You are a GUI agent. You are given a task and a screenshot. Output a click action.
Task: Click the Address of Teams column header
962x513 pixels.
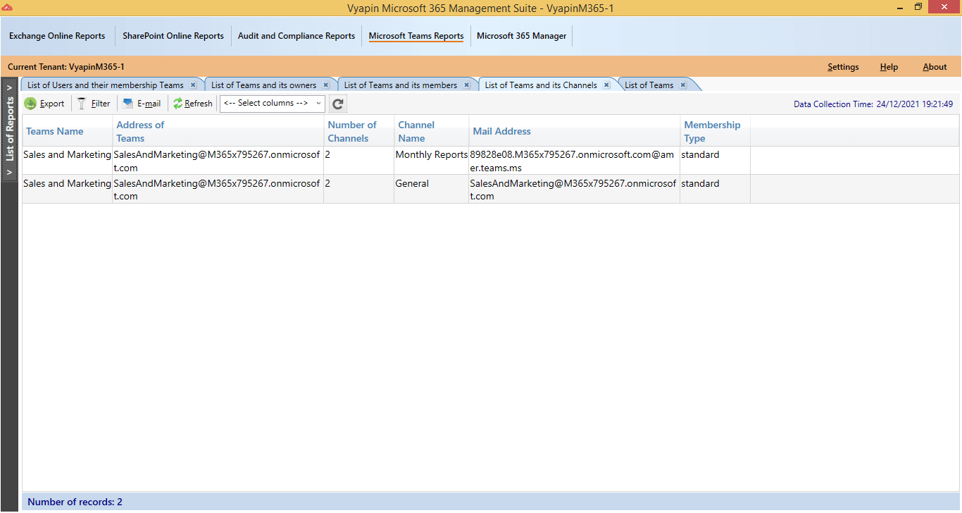[218, 131]
